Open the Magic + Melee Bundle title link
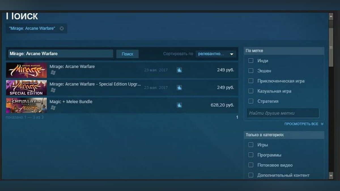This screenshot has width=340, height=191. tap(71, 102)
